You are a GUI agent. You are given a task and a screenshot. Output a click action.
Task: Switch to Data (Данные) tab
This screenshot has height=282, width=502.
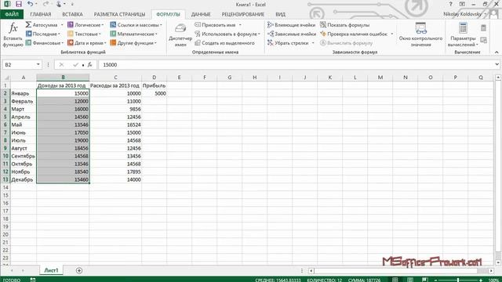click(201, 14)
